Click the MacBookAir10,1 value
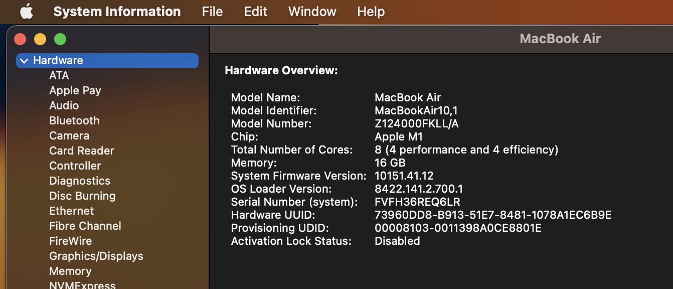673x289 pixels. [x=416, y=110]
